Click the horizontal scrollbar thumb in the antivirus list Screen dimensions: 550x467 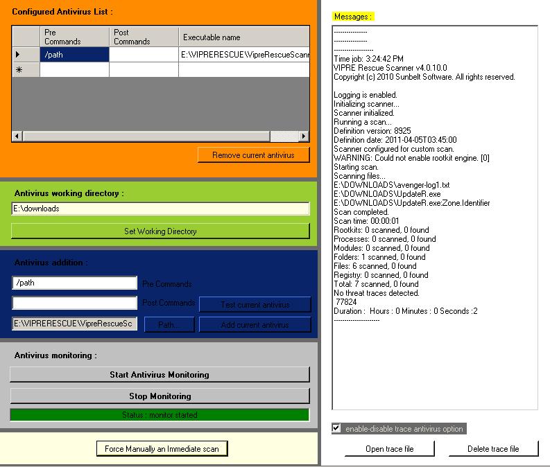pyautogui.click(x=146, y=136)
